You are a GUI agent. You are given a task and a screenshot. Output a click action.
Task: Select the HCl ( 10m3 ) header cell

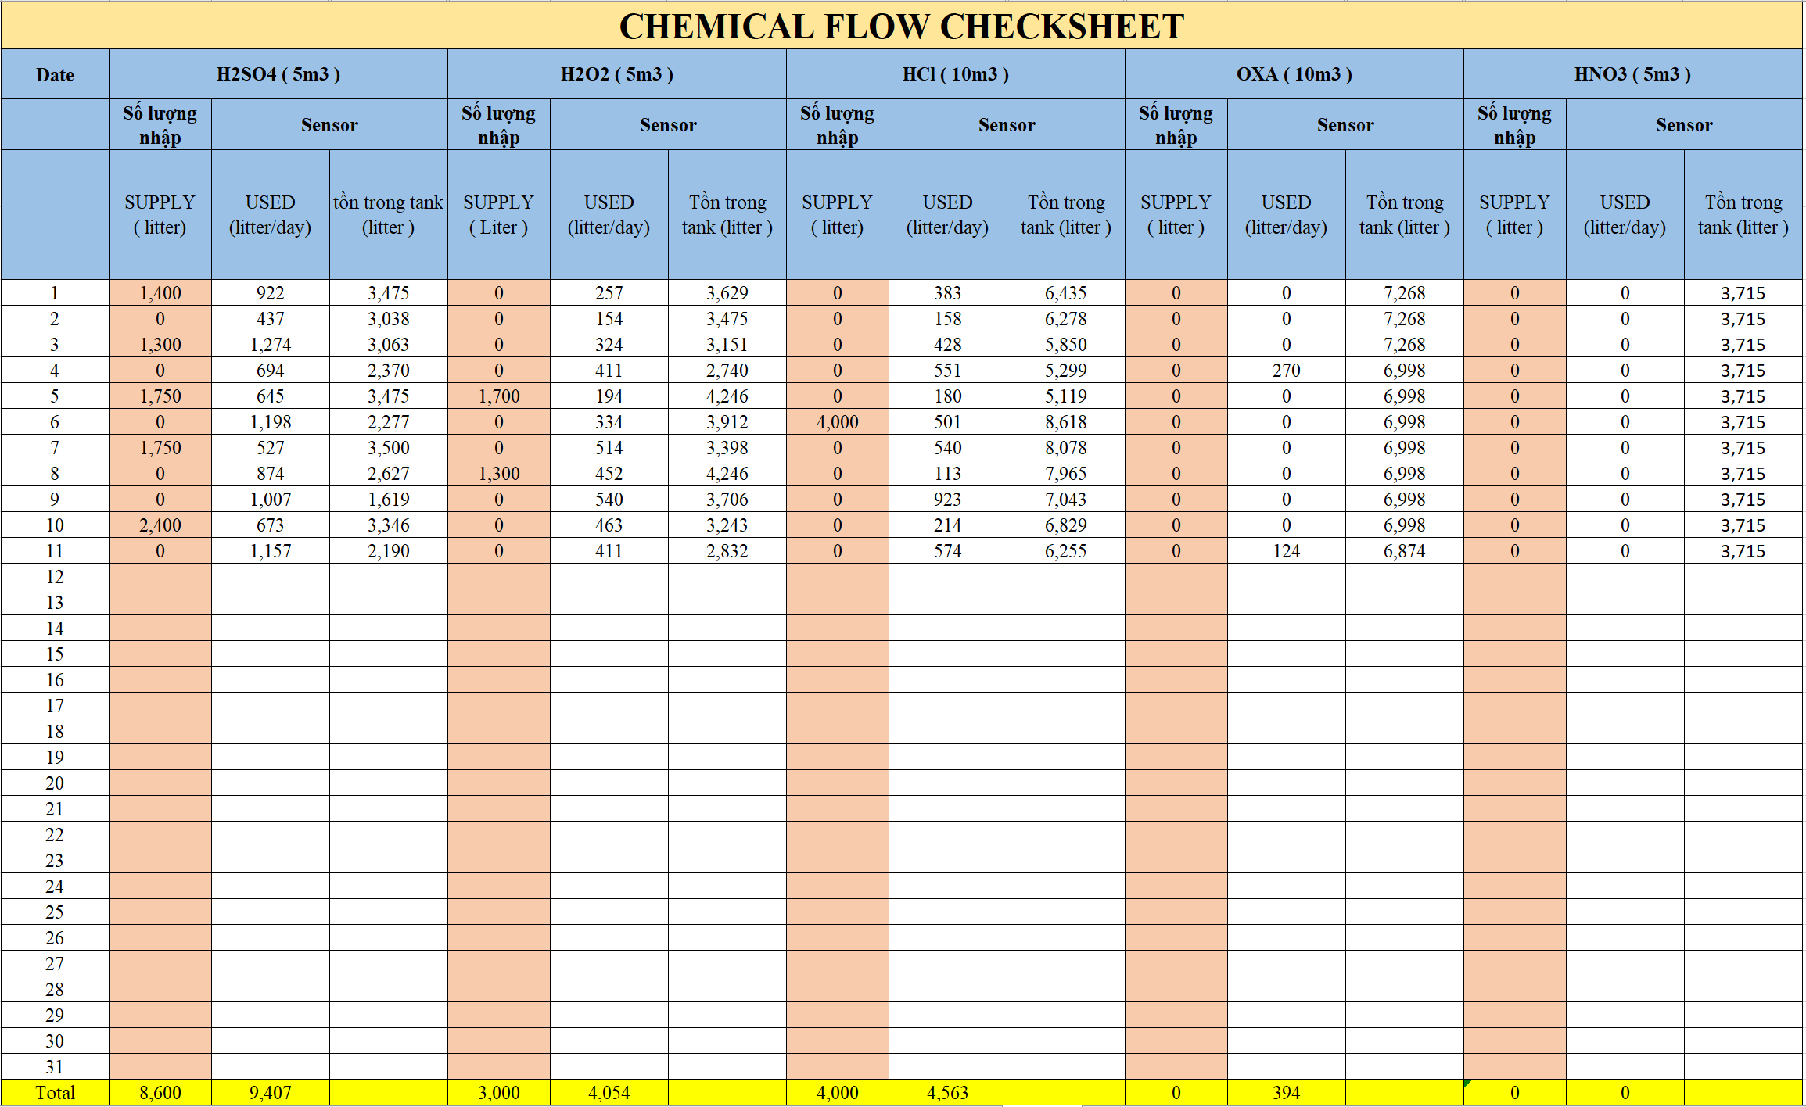[955, 74]
